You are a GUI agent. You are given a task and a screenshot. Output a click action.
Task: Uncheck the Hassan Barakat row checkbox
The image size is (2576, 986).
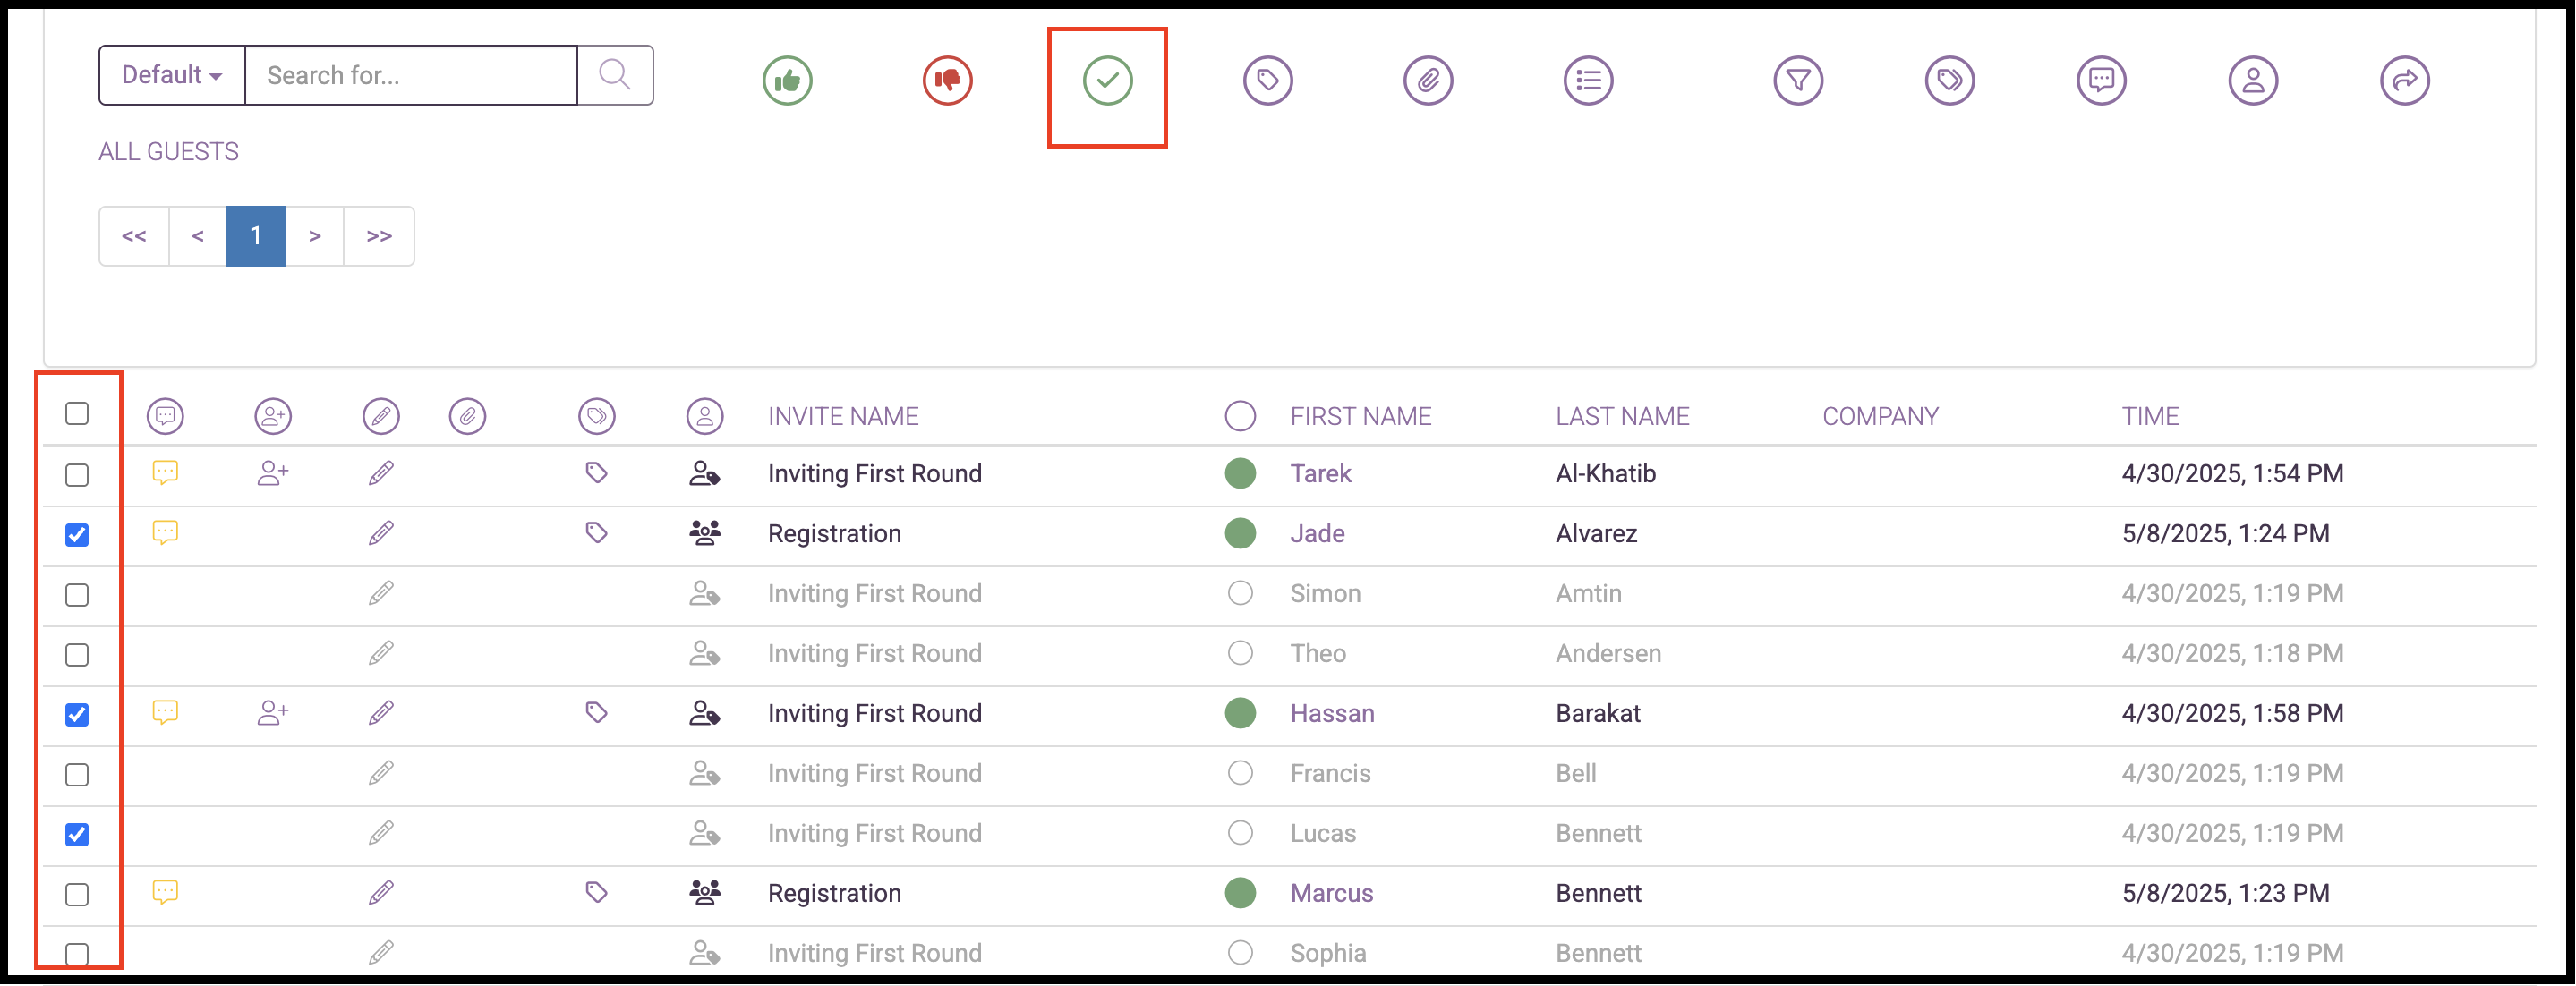coord(77,715)
